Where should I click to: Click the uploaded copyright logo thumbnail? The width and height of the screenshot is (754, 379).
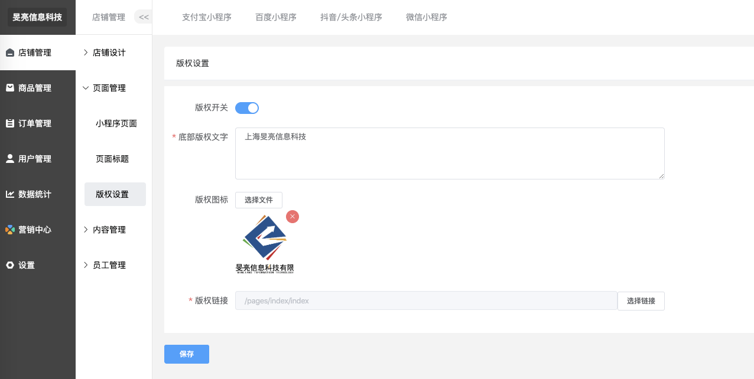(x=265, y=244)
